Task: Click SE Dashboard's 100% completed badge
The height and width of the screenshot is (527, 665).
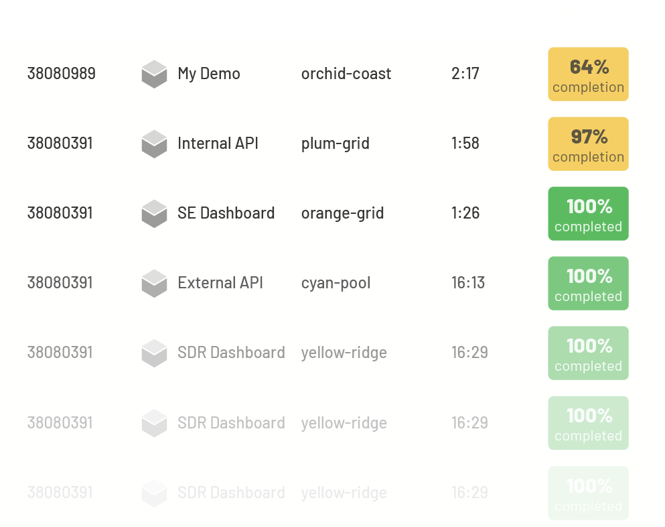Action: click(588, 214)
